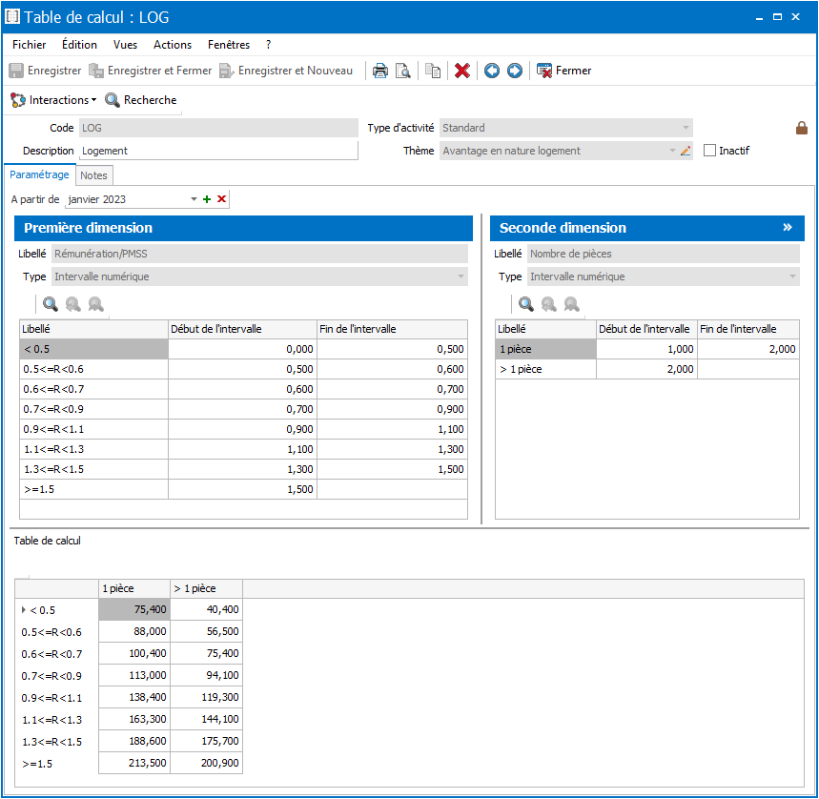Click Enregistrer et Nouveau toolbar button
This screenshot has height=799, width=819.
coord(286,71)
